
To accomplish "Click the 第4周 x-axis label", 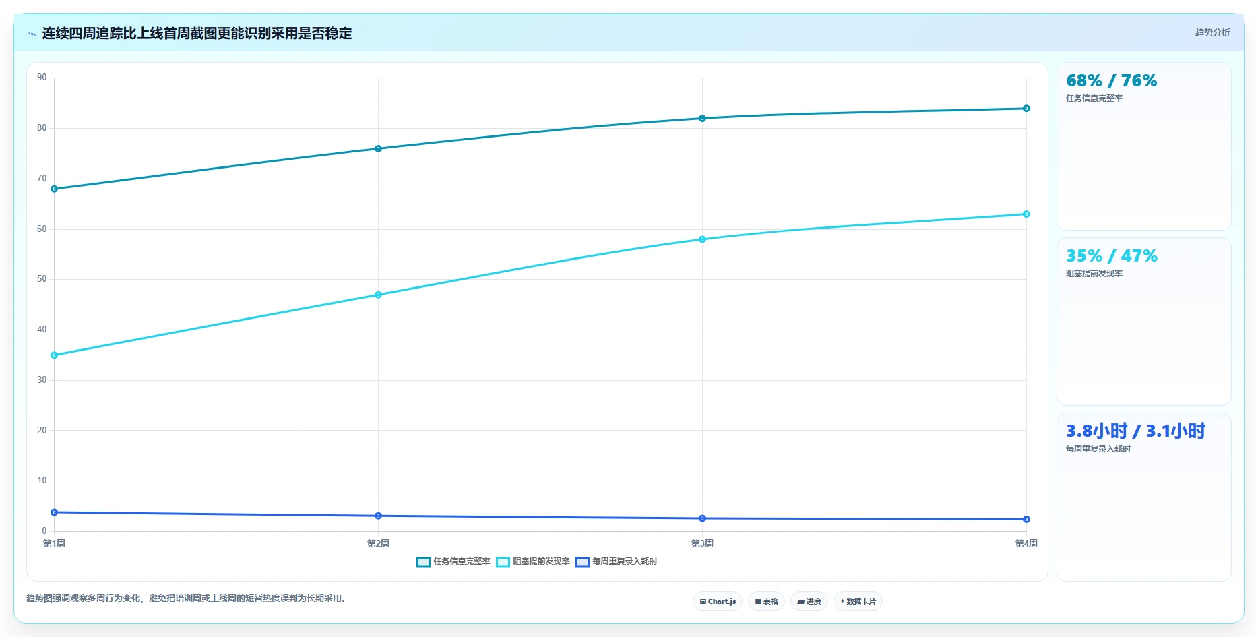I will (1026, 543).
